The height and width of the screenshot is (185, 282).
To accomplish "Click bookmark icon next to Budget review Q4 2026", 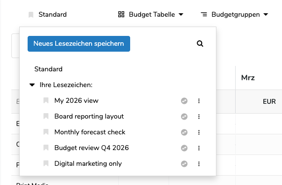I will [x=46, y=148].
